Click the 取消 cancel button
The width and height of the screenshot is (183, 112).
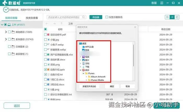pyautogui.click(x=128, y=86)
